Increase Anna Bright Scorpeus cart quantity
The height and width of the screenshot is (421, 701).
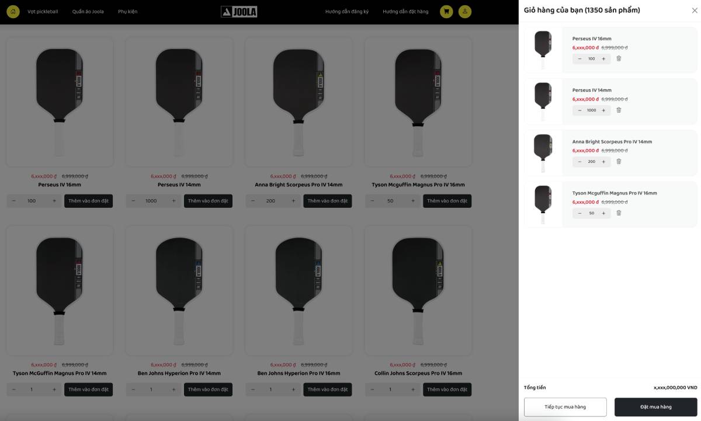pos(603,162)
